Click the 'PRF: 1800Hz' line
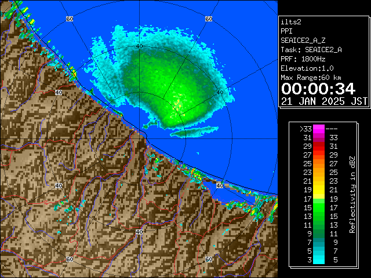This screenshot has height=278, width=371. [303, 59]
